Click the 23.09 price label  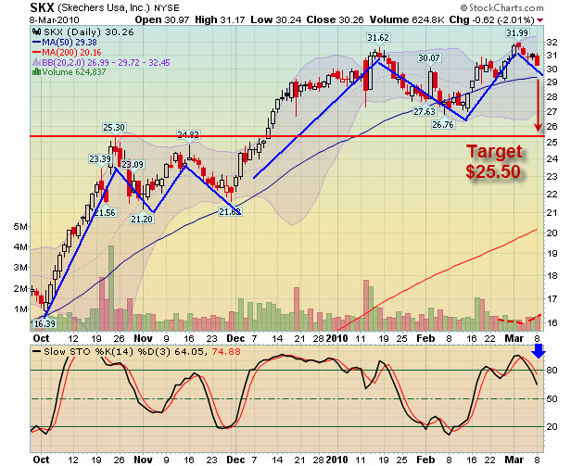click(133, 165)
